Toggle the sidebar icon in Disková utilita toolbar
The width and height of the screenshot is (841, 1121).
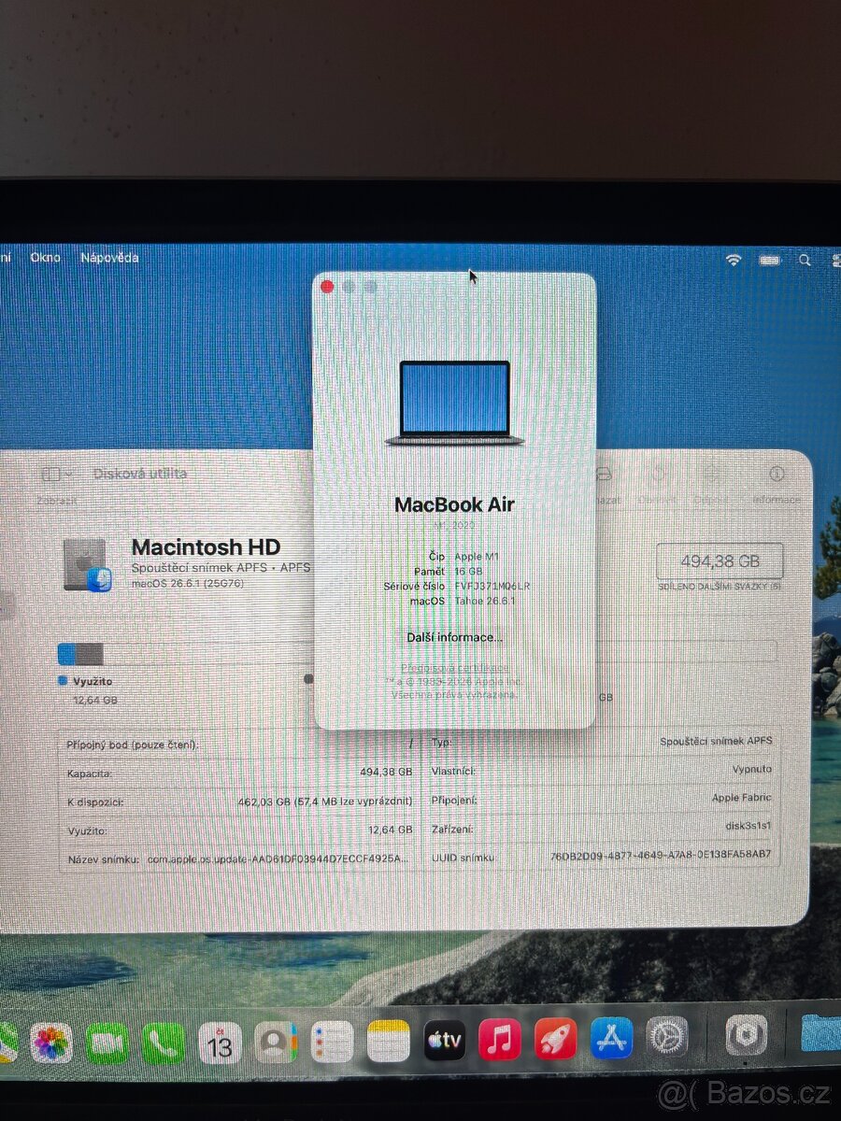[x=51, y=475]
